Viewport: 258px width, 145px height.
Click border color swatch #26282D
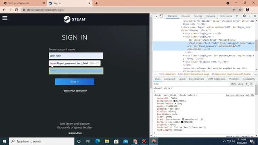pyautogui.click(x=182, y=122)
